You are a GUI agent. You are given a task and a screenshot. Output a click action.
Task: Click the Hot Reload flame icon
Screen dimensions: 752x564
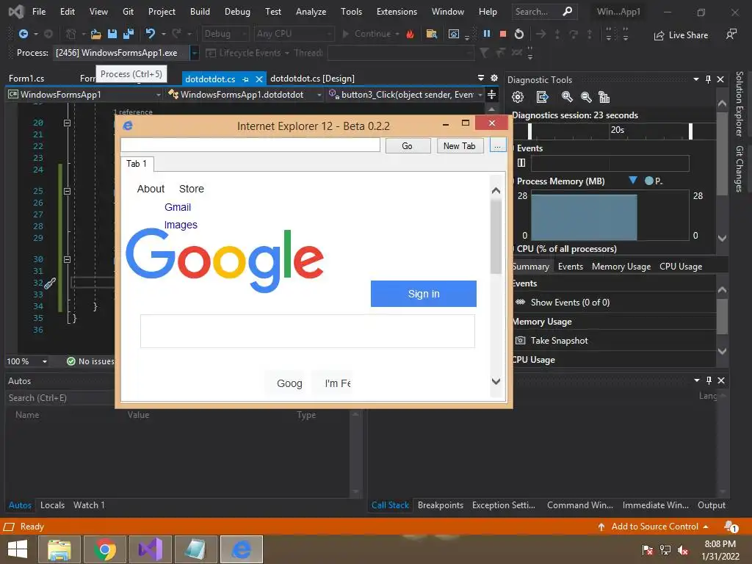(x=410, y=34)
